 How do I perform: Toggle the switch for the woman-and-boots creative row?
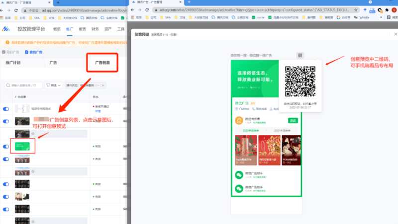pos(6,197)
